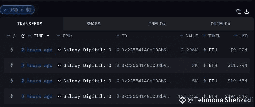Open the VALUE column filter
This screenshot has width=255, height=107.
pyautogui.click(x=182, y=36)
